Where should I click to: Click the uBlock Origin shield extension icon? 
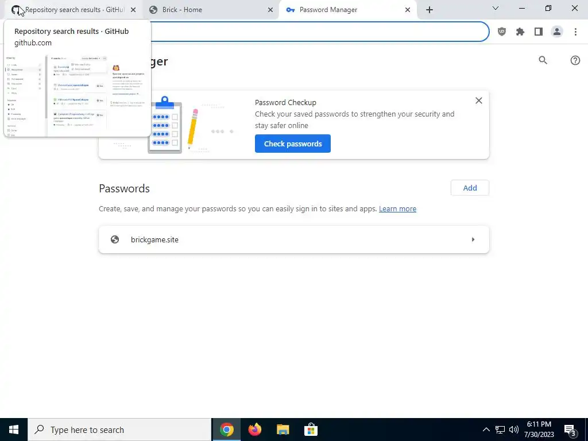click(x=502, y=32)
